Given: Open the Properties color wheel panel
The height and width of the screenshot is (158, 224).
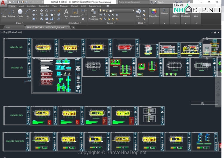Looking at the screenshot, I should click(x=154, y=12).
